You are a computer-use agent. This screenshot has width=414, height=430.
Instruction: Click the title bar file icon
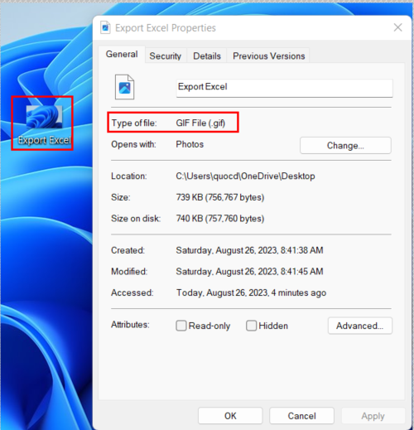click(105, 27)
